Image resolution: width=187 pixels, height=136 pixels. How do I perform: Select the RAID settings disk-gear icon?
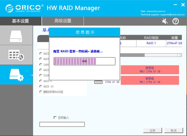pyautogui.click(x=16, y=75)
